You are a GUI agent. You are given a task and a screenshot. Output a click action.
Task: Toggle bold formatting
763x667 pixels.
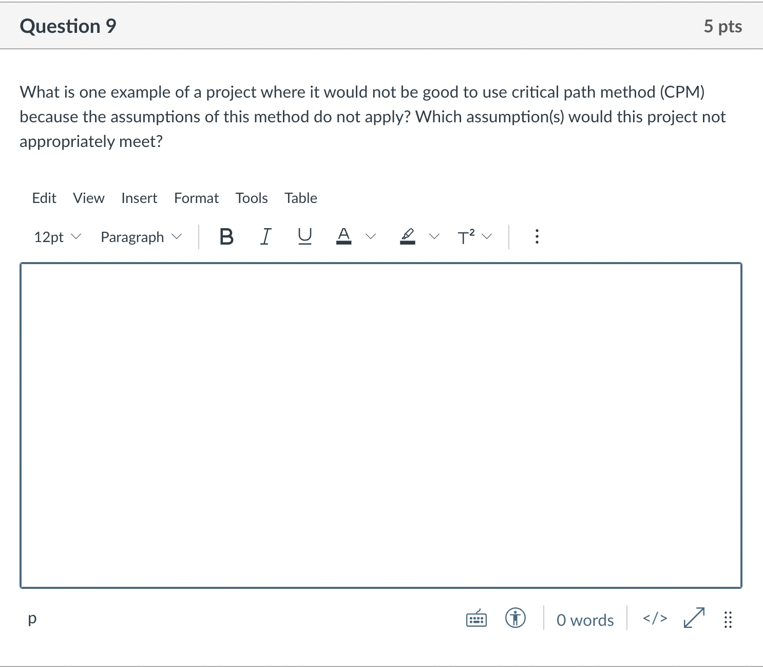[226, 236]
